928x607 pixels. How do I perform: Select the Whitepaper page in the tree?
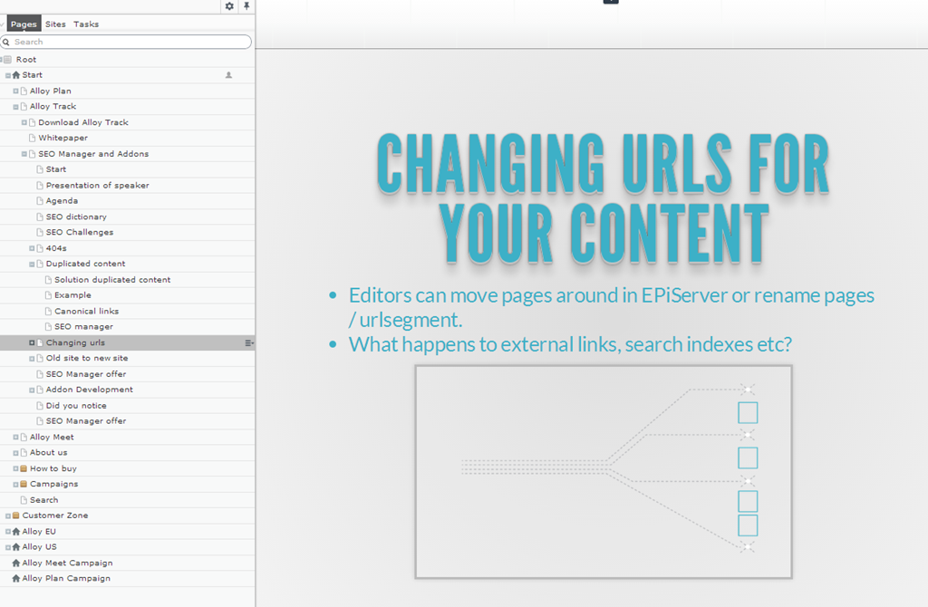(x=63, y=138)
